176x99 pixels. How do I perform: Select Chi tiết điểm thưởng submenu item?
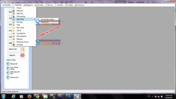[x=48, y=19]
